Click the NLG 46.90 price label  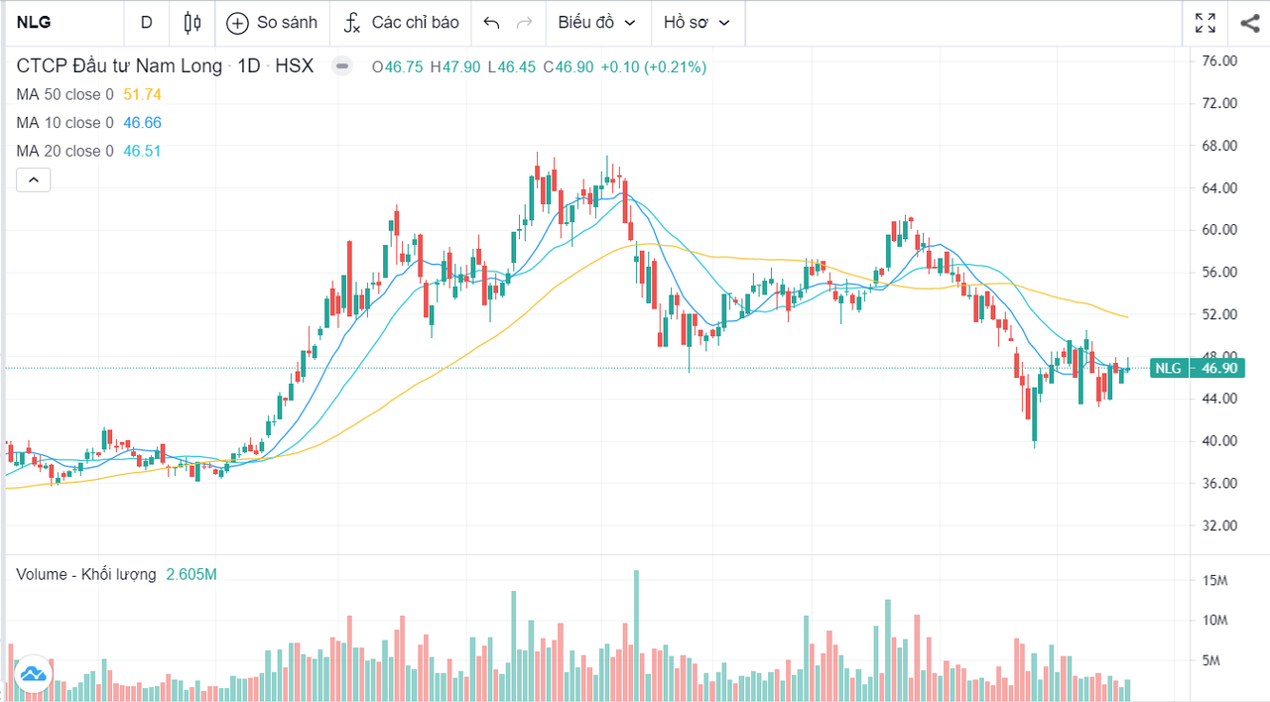(1198, 368)
